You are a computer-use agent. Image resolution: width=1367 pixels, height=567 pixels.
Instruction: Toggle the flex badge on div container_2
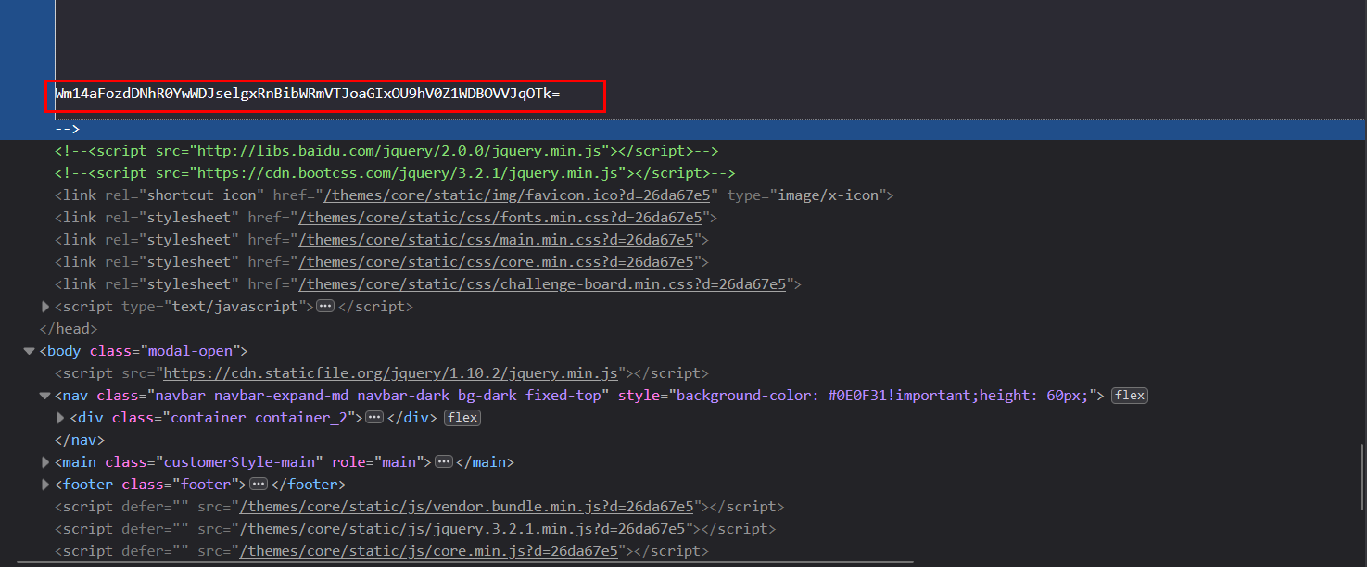coord(462,418)
